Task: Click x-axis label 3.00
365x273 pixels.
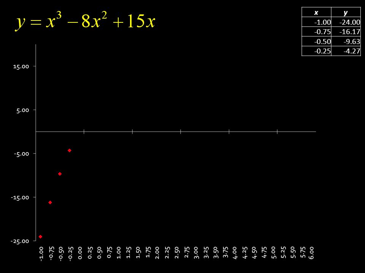Action: pos(196,253)
